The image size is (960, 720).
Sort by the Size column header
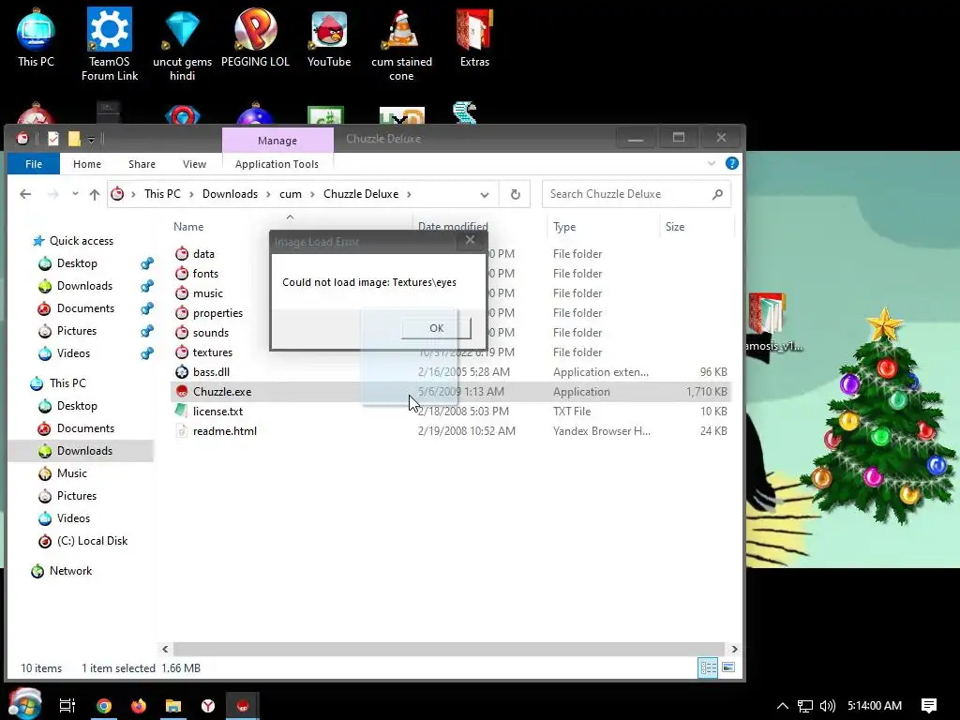coord(675,227)
